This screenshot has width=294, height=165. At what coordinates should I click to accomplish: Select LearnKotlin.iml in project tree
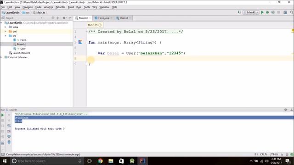pos(21,53)
